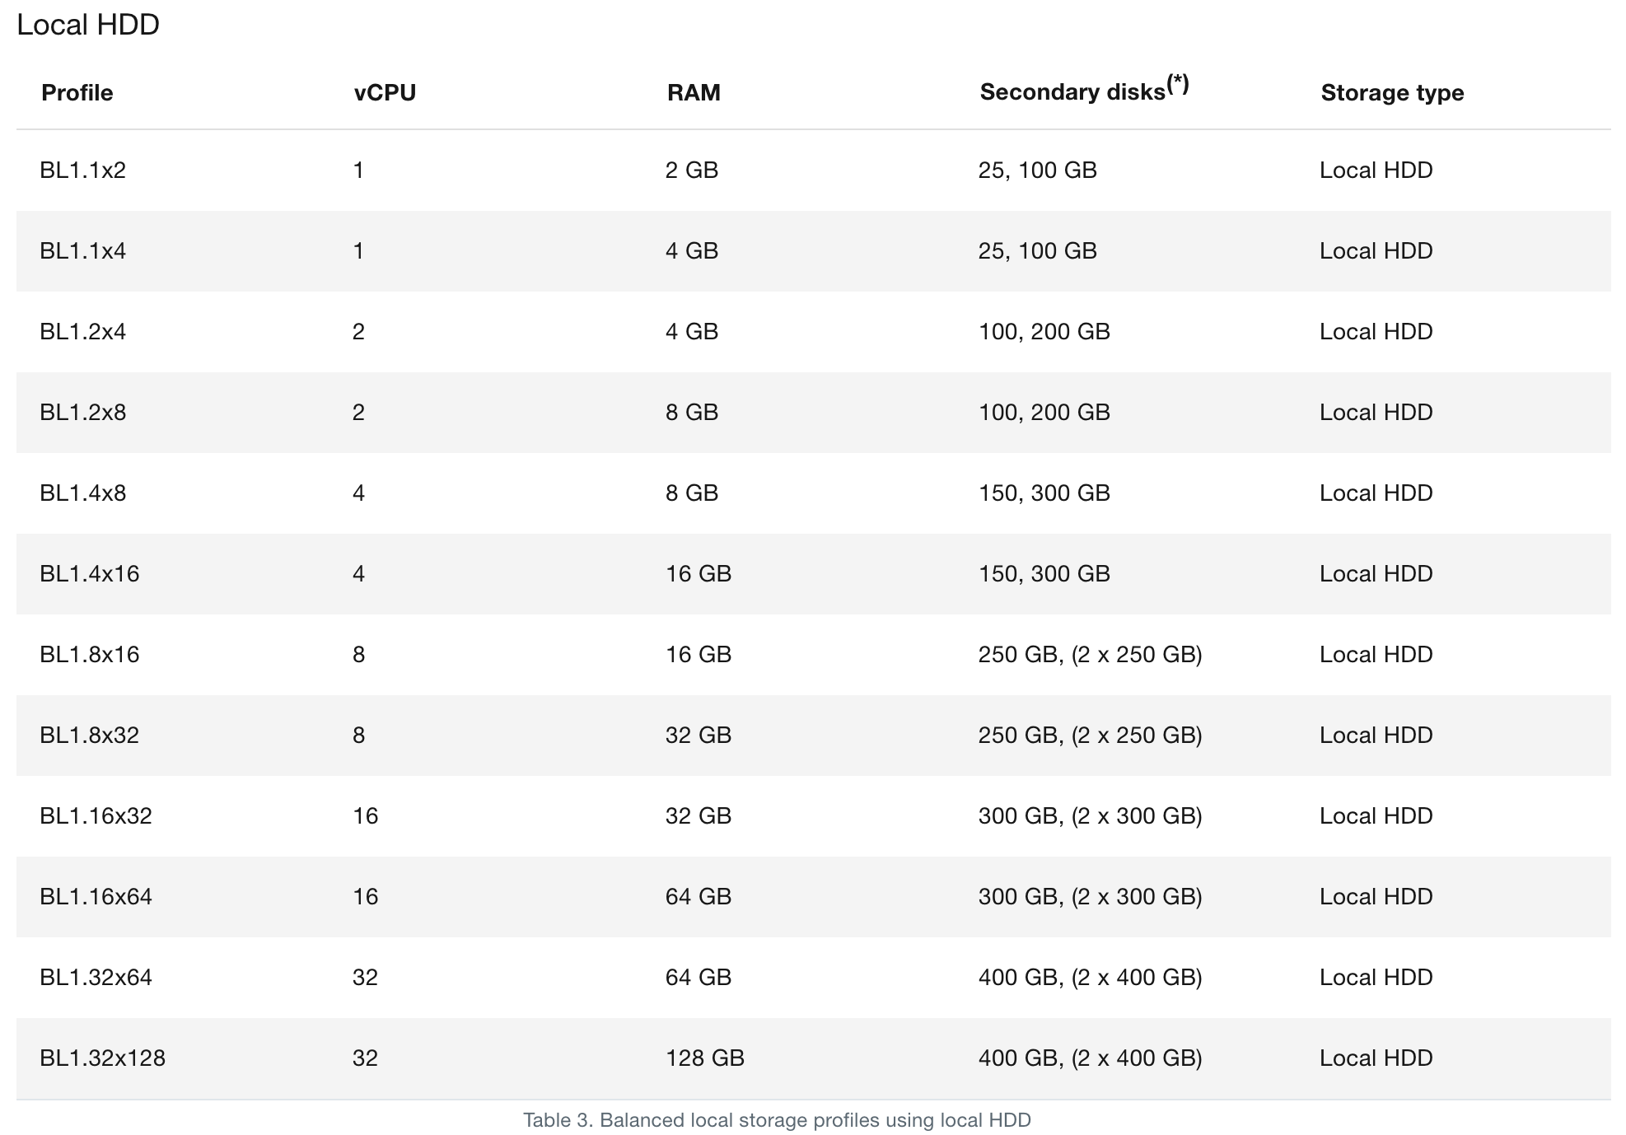Click Local HDD storage type for BL1.16x32
Image resolution: width=1626 pixels, height=1135 pixels.
pyautogui.click(x=1376, y=815)
